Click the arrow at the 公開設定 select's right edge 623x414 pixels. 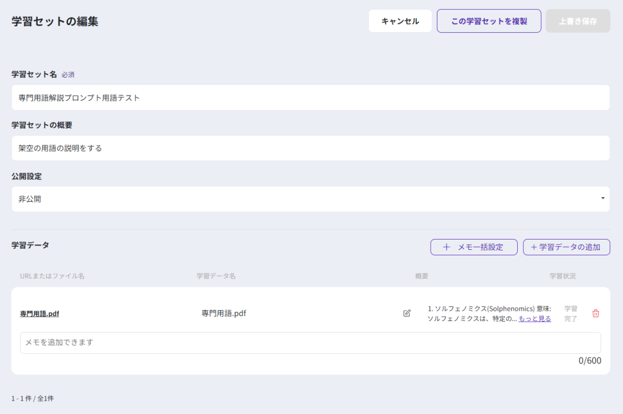click(x=602, y=199)
